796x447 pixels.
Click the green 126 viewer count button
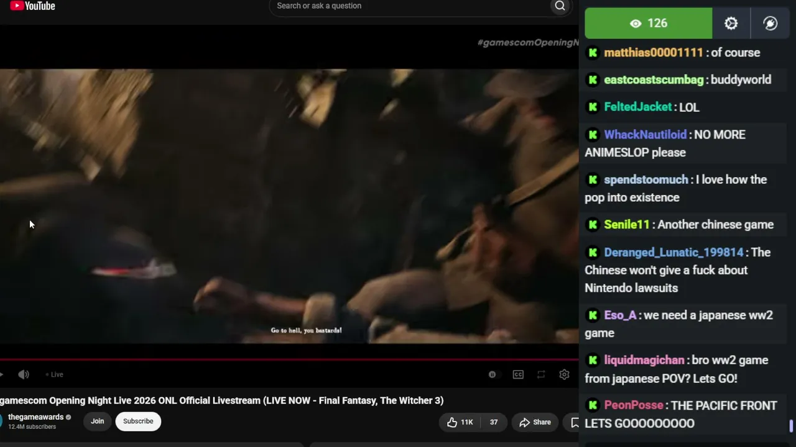649,24
